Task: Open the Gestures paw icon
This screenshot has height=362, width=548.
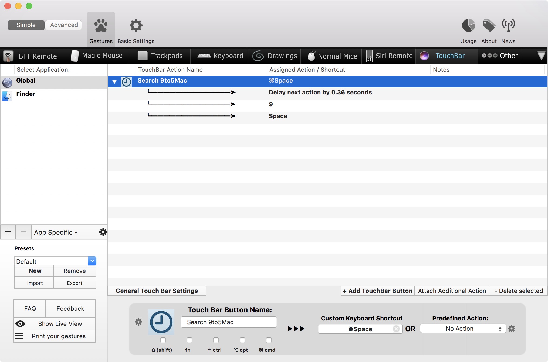Action: pos(101,26)
